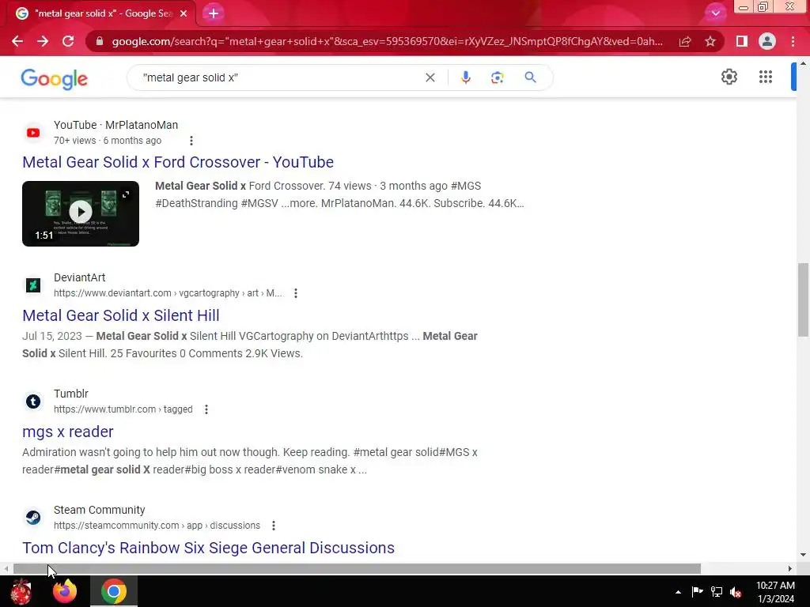Toggle the Chrome side panel icon

tap(742, 41)
